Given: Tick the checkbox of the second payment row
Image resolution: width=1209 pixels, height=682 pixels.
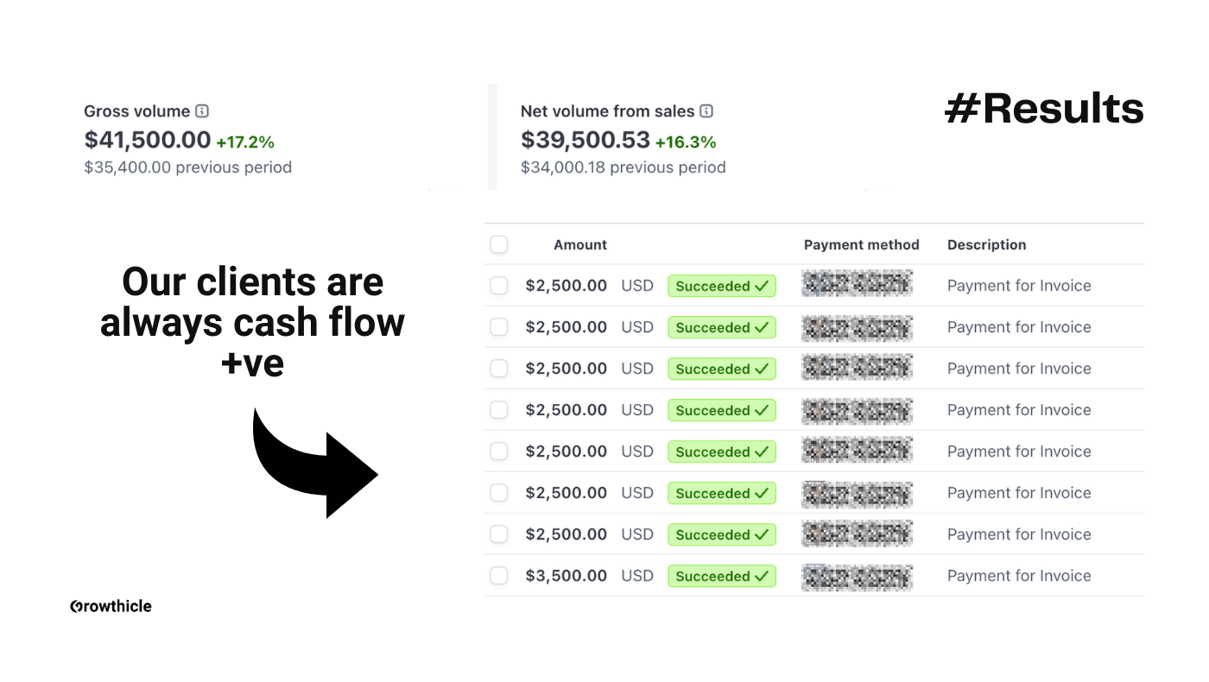Looking at the screenshot, I should tap(499, 327).
